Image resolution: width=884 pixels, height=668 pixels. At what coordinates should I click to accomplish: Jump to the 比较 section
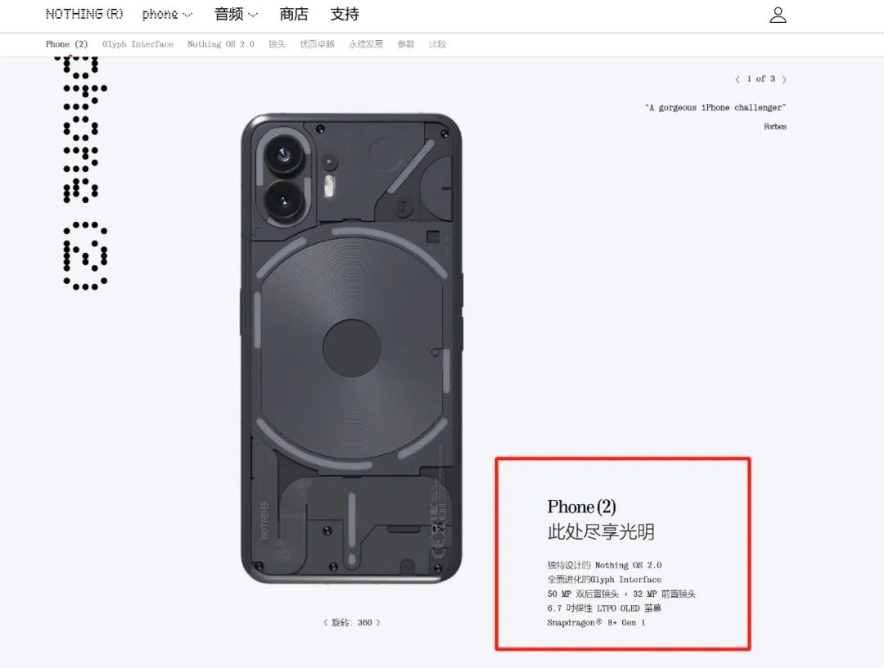pos(437,44)
